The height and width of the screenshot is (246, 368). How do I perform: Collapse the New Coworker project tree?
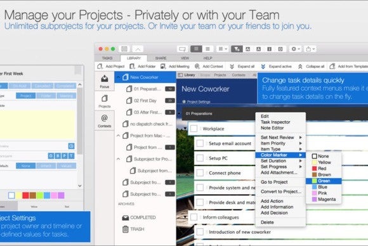(119, 77)
